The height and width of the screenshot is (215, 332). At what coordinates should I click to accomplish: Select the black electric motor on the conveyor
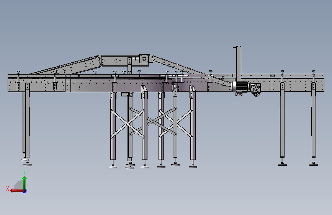tap(240, 87)
